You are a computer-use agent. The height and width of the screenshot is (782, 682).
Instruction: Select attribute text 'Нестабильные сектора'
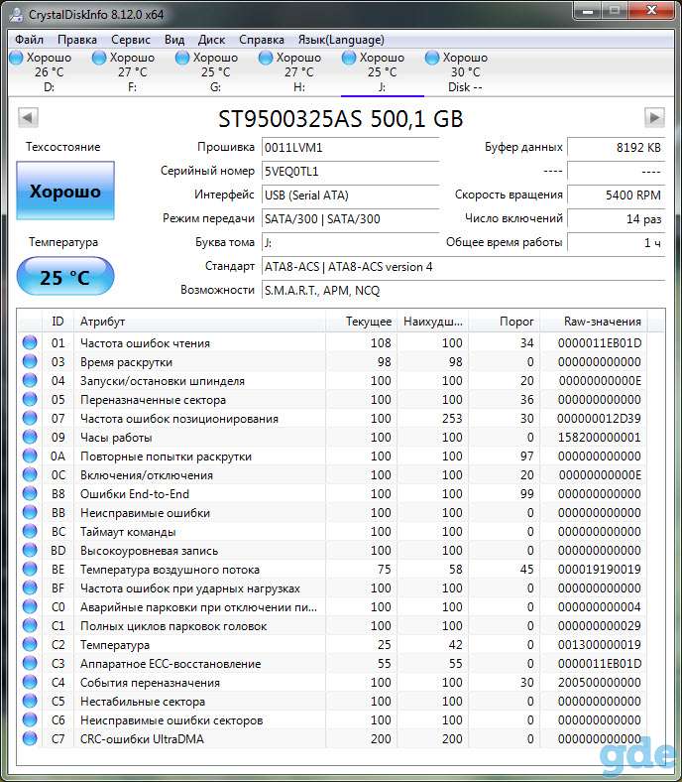click(143, 702)
